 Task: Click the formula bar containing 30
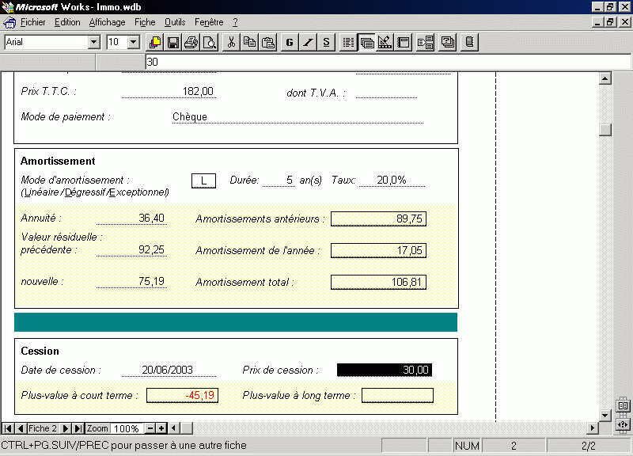[x=388, y=62]
